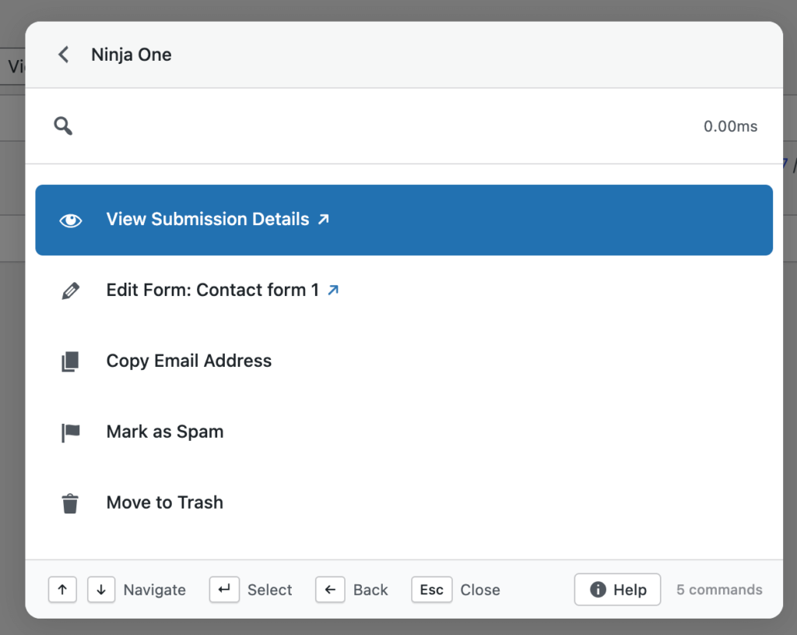797x635 pixels.
Task: Click the trash icon beside Move to Trash
Action: click(x=71, y=503)
